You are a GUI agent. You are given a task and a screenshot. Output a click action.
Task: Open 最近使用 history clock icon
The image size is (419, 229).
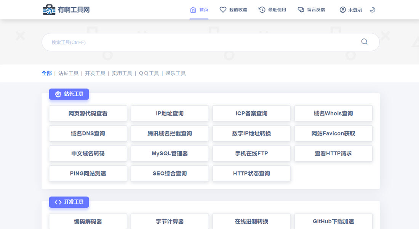262,10
